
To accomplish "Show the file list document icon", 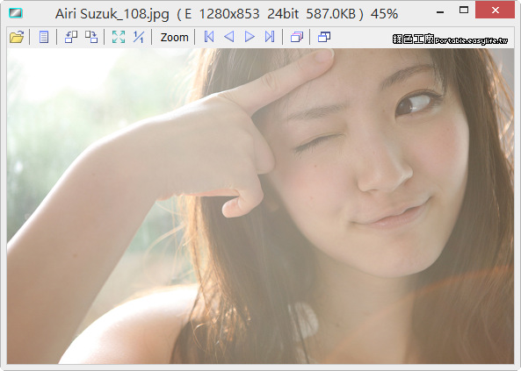I will (44, 37).
